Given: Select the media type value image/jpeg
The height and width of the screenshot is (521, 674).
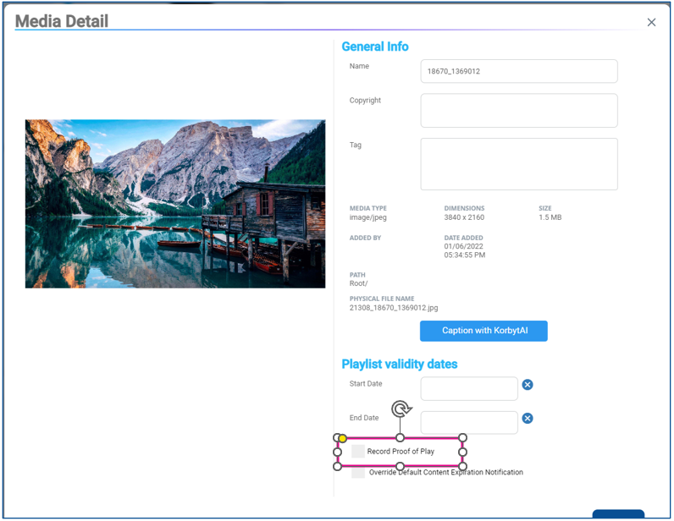Looking at the screenshot, I should click(368, 217).
